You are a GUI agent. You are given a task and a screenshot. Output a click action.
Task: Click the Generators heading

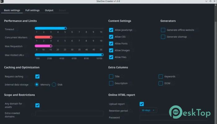click(x=168, y=21)
